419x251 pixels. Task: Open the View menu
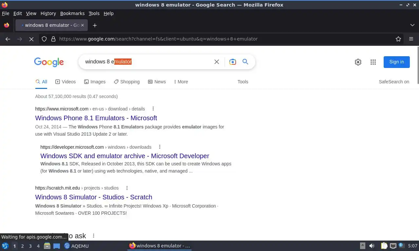pyautogui.click(x=31, y=13)
